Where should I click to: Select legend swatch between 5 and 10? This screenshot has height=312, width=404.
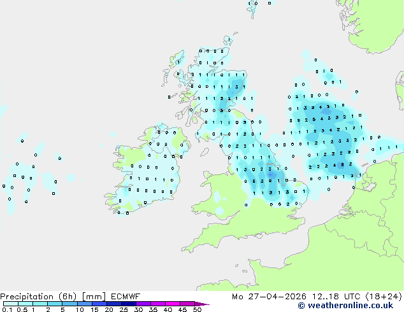click(69, 304)
